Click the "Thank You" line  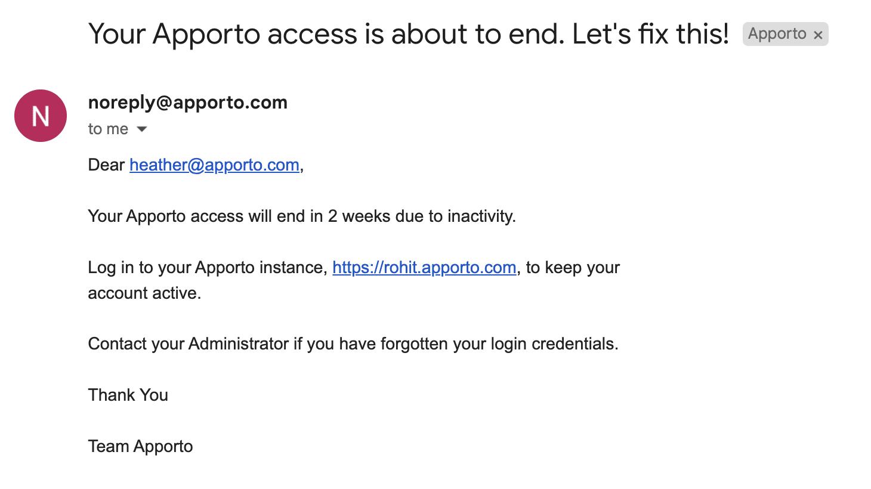click(128, 395)
